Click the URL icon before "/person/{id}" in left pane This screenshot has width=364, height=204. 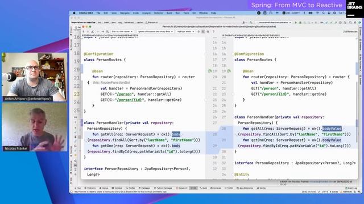[x=112, y=100]
